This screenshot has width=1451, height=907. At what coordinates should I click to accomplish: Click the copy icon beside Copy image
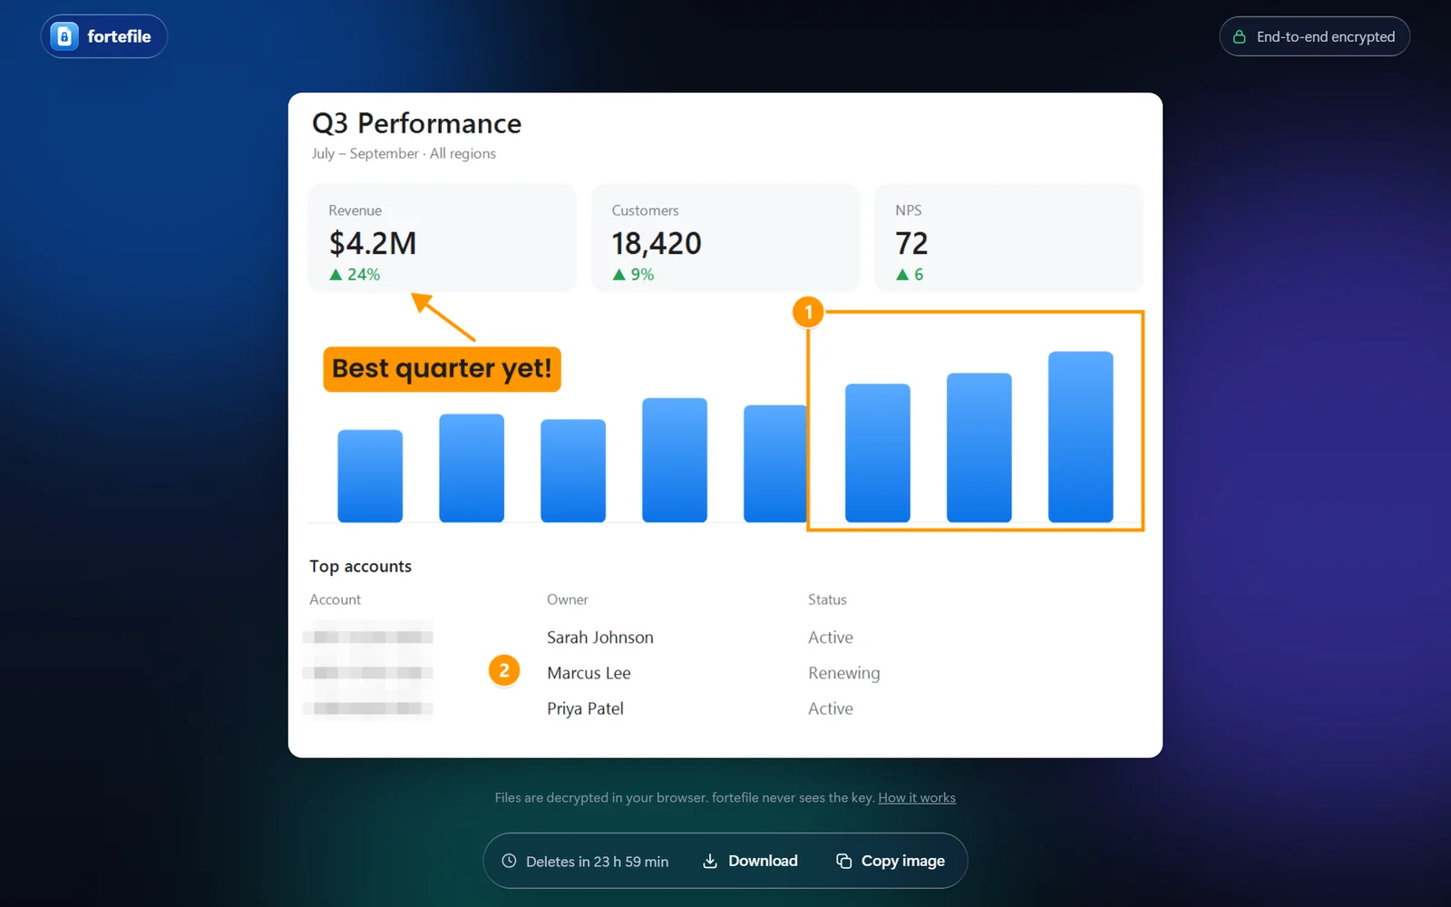tap(843, 861)
